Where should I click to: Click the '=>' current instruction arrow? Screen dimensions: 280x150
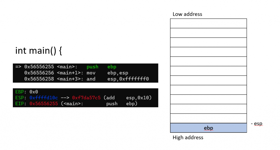coord(18,67)
